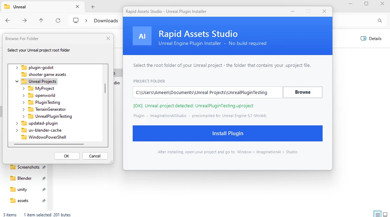Collapse the Unreal Projects folder
The image size is (390, 217).
17,82
